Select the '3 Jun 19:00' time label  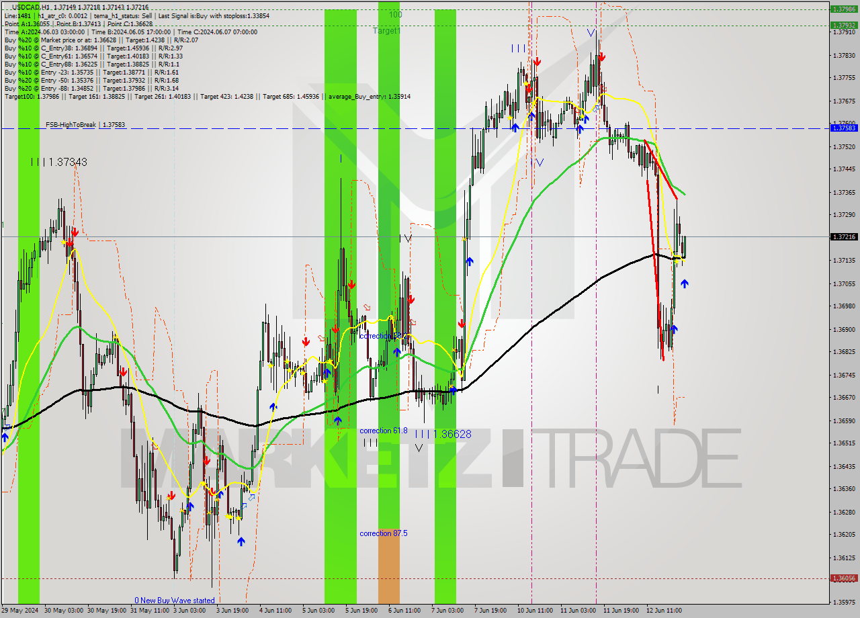pyautogui.click(x=233, y=611)
